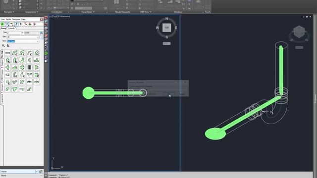This screenshot has width=317, height=178.
Task: Open the Waste system dropdown
Action: click(x=37, y=172)
